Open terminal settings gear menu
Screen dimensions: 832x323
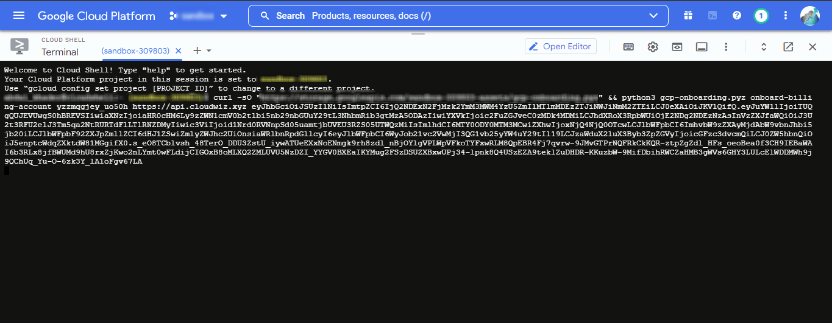click(x=653, y=47)
